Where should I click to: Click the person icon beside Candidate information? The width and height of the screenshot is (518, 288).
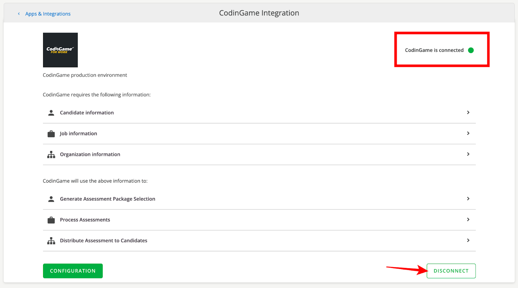[x=51, y=113]
